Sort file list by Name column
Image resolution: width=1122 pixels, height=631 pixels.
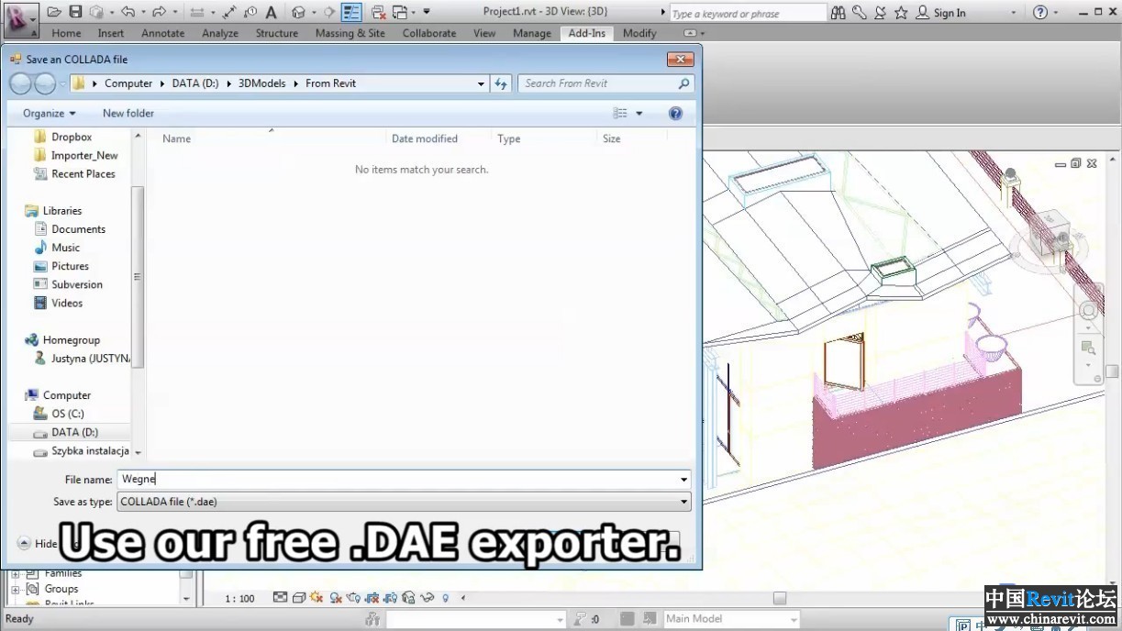tap(176, 138)
